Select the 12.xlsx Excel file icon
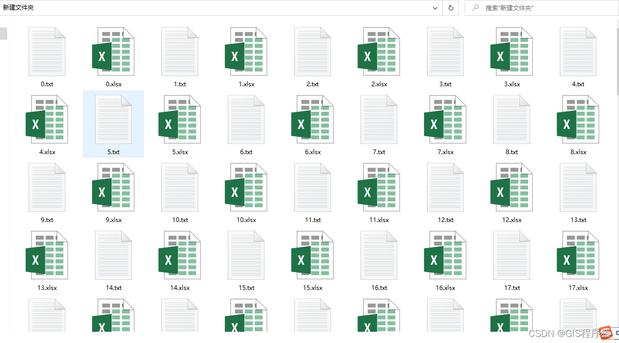The image size is (619, 343). pos(512,187)
